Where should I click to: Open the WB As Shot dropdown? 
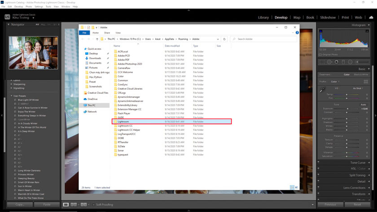(x=358, y=88)
